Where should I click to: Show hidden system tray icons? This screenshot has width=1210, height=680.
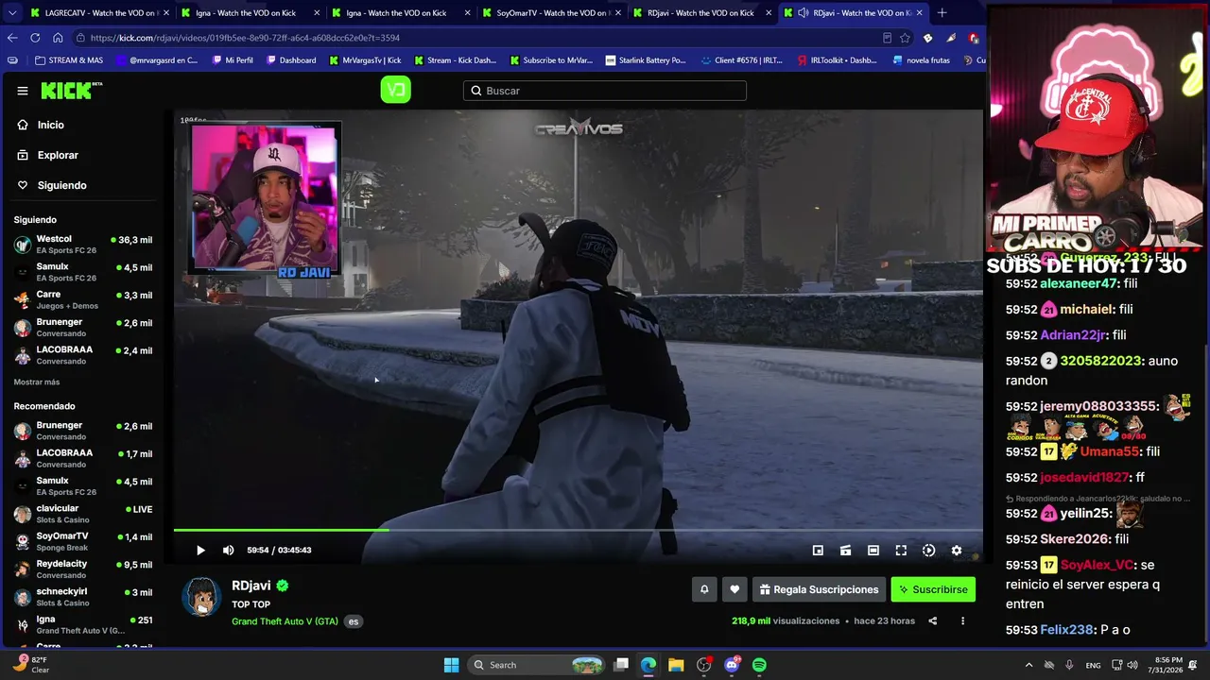point(1029,665)
